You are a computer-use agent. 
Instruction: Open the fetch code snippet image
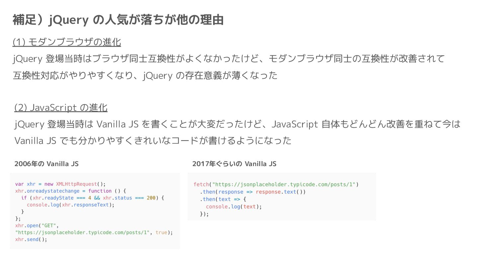[282, 197]
